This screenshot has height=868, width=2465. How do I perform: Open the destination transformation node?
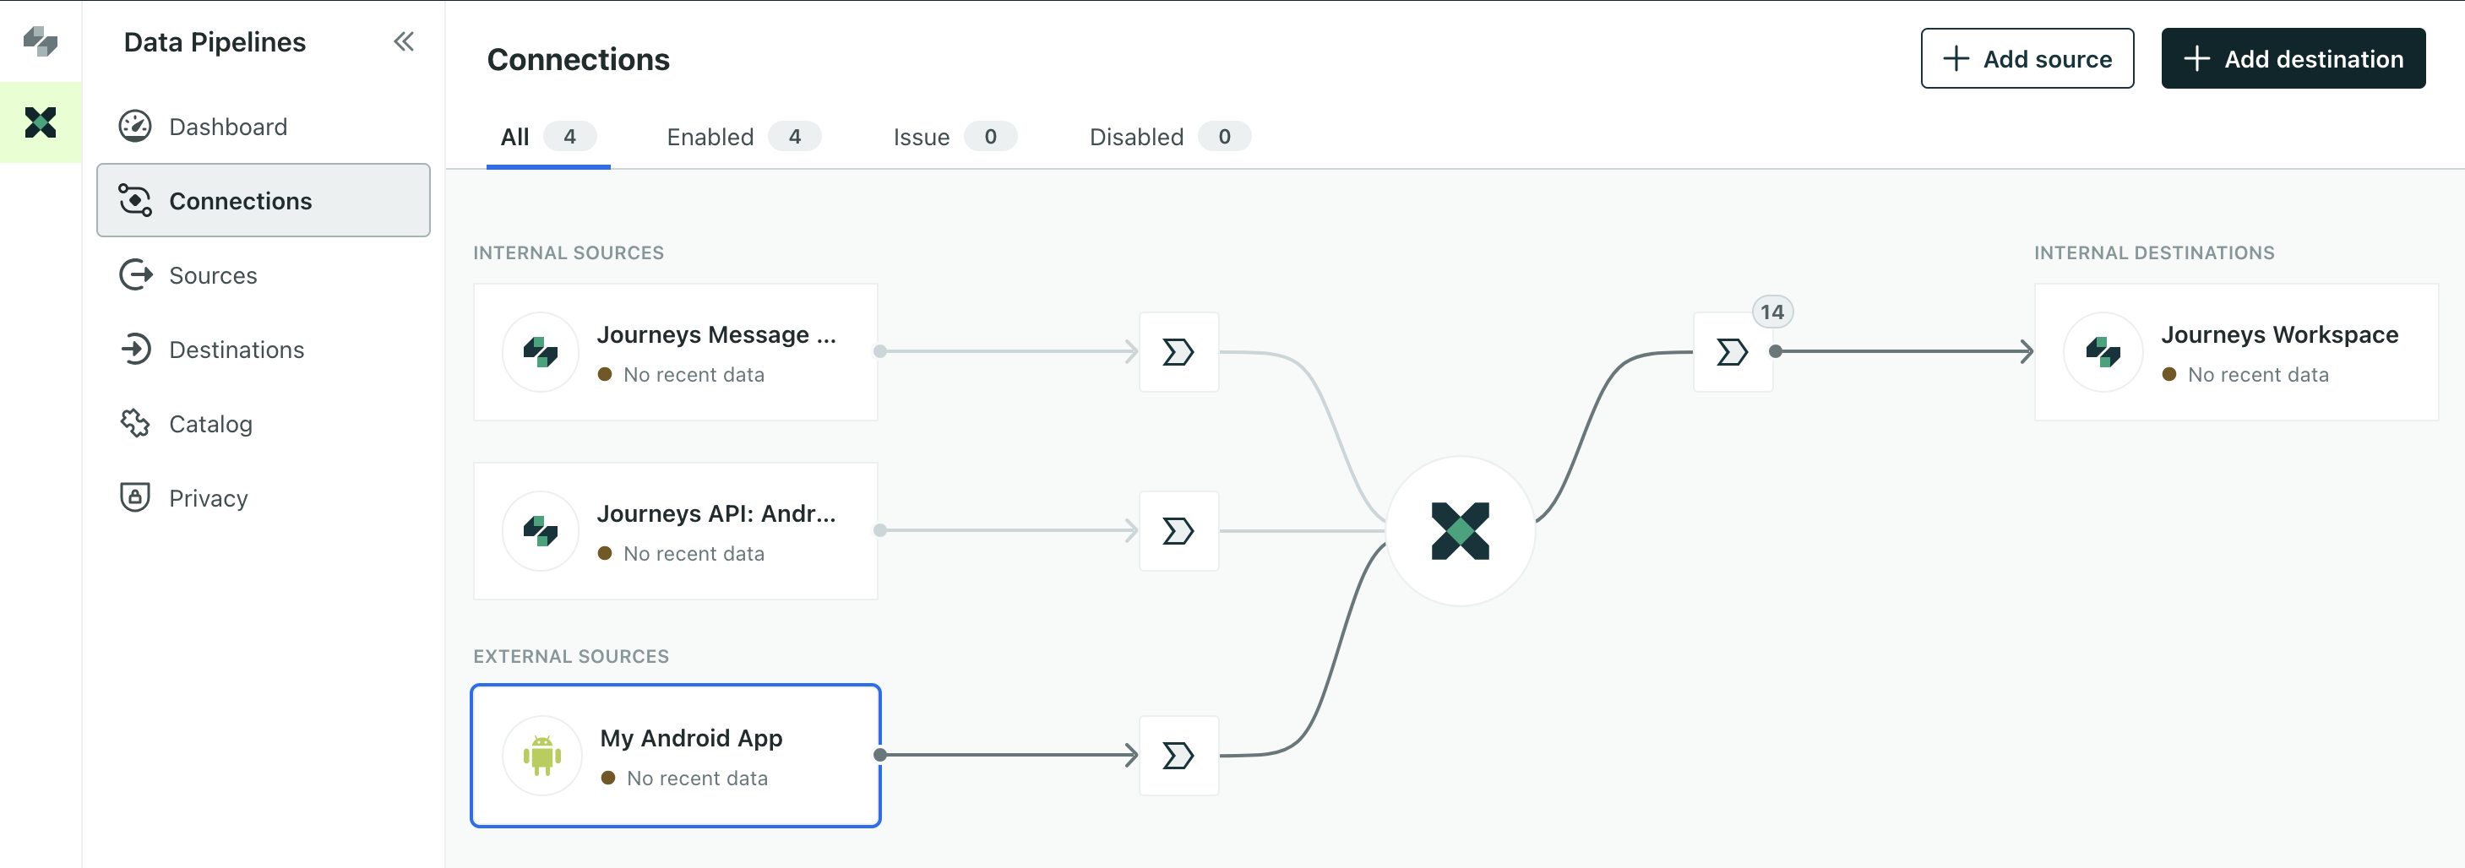point(1733,352)
